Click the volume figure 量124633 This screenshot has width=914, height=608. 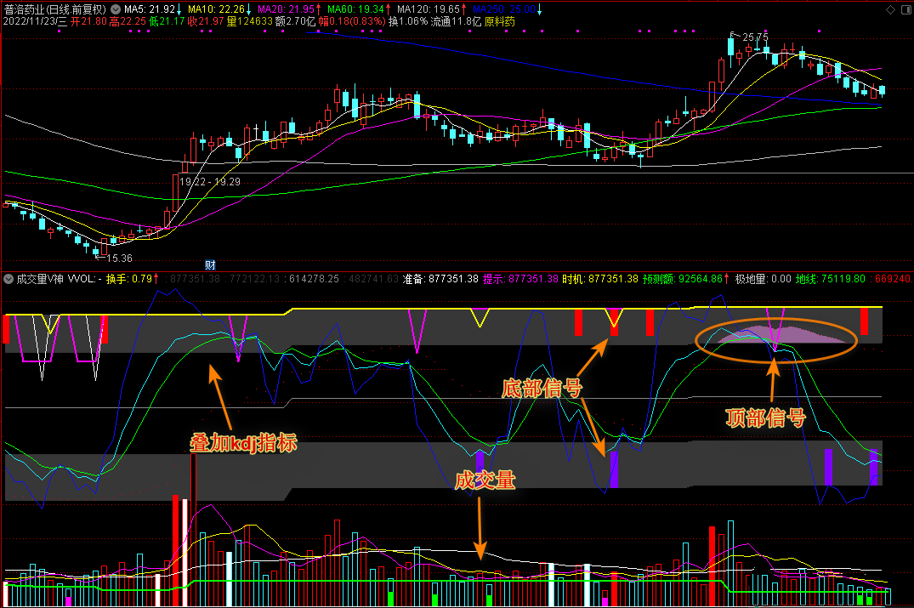tap(249, 21)
